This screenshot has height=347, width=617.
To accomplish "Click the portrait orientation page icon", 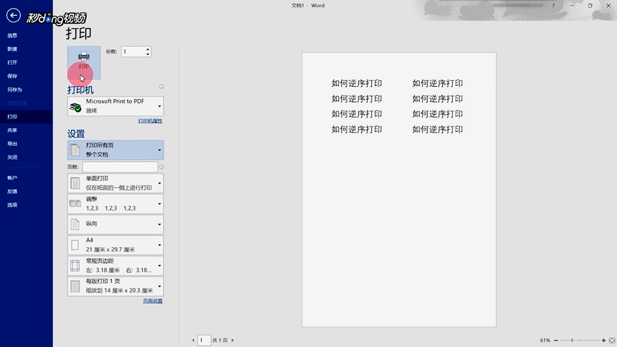I will (x=75, y=225).
